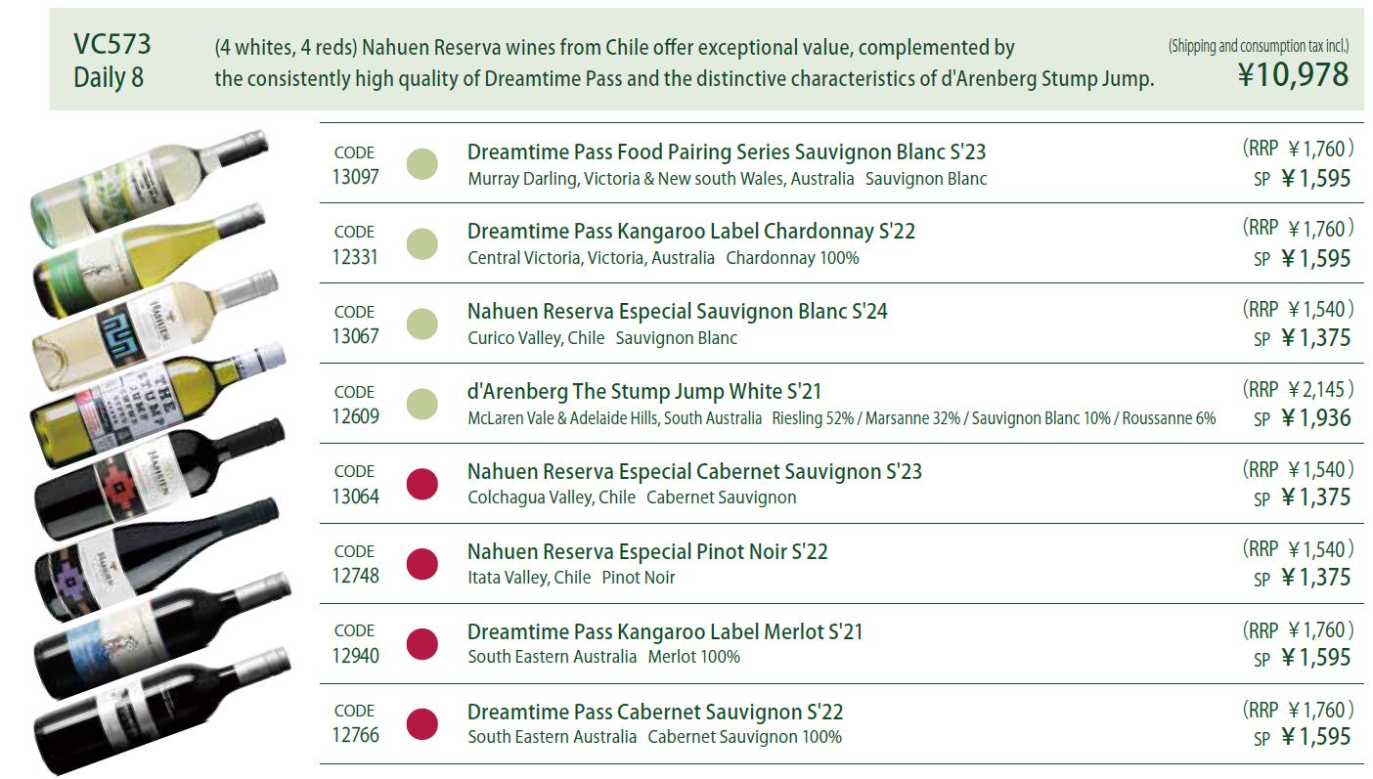
Task: Click the Riesling 52% grape blend text
Action: pyautogui.click(x=994, y=418)
